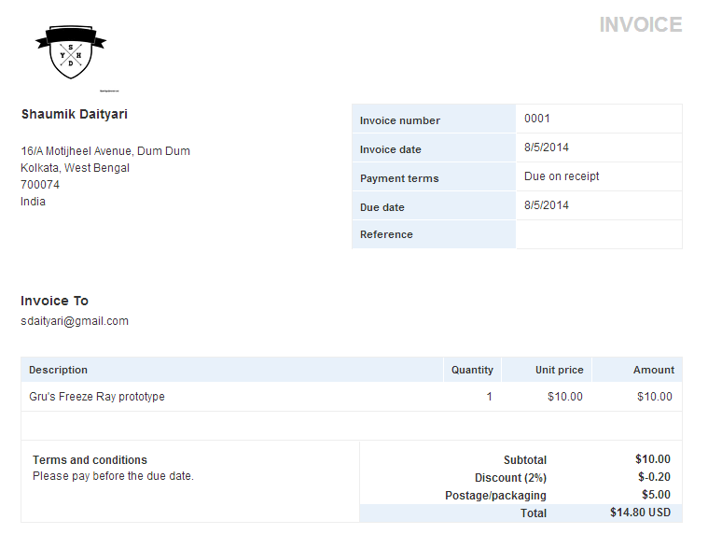Click the Amount column header
Image resolution: width=708 pixels, height=534 pixels.
tap(653, 370)
